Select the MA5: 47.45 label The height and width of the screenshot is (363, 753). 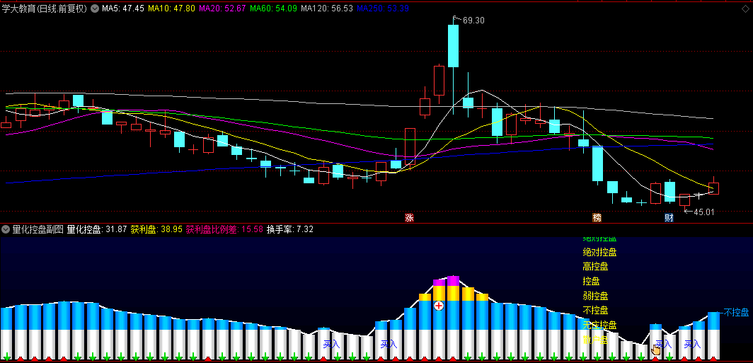(x=123, y=8)
